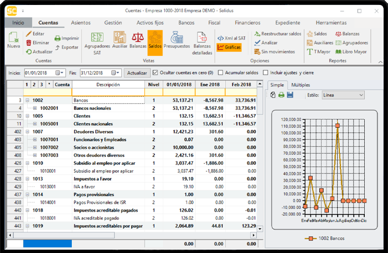This screenshot has height=253, width=388.
Task: Open the Agrupadores report in Reportes
Action: (x=351, y=43)
